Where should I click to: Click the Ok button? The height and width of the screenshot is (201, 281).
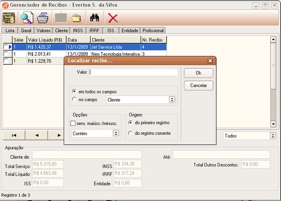coord(199,73)
